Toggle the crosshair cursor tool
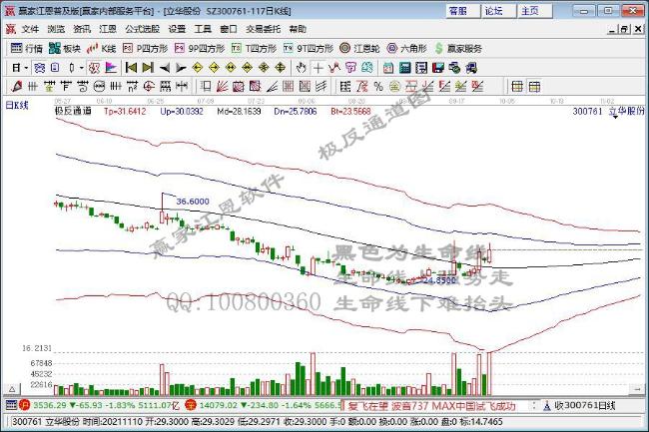 coord(318,68)
